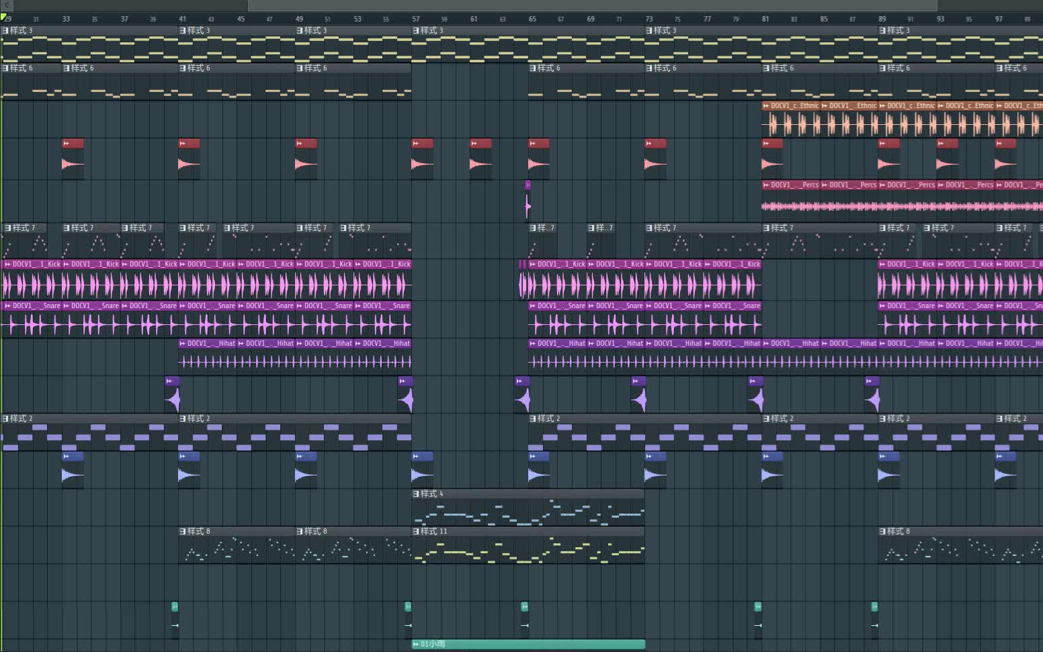Open menu icon of 样式 6 clip at bar 81
Screen dimensions: 1043x652
coord(766,68)
